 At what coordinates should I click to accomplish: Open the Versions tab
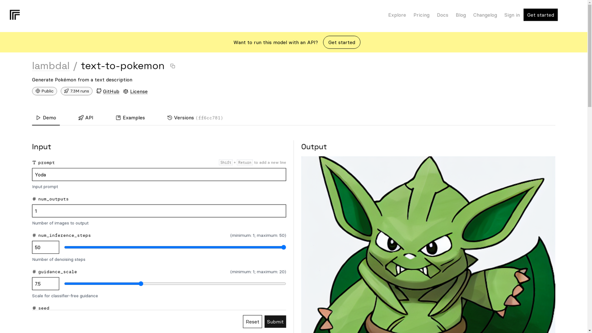pos(195,118)
